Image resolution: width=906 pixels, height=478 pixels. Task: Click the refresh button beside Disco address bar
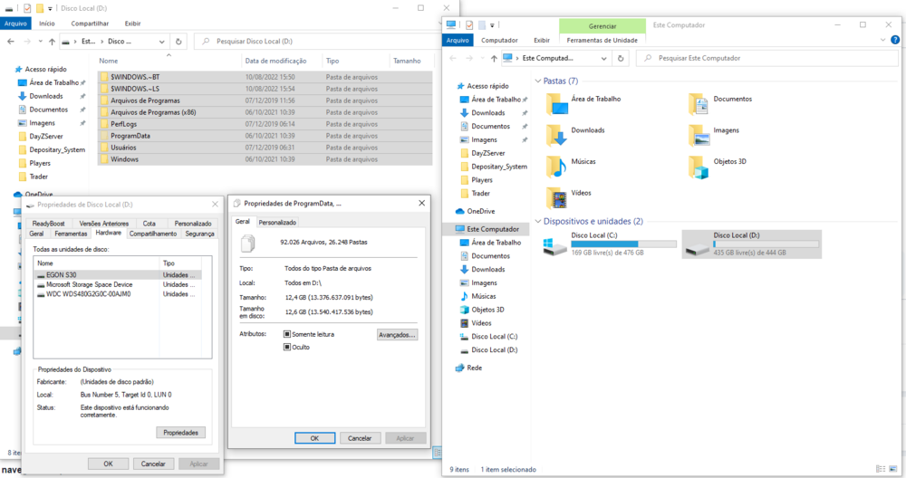(x=179, y=42)
